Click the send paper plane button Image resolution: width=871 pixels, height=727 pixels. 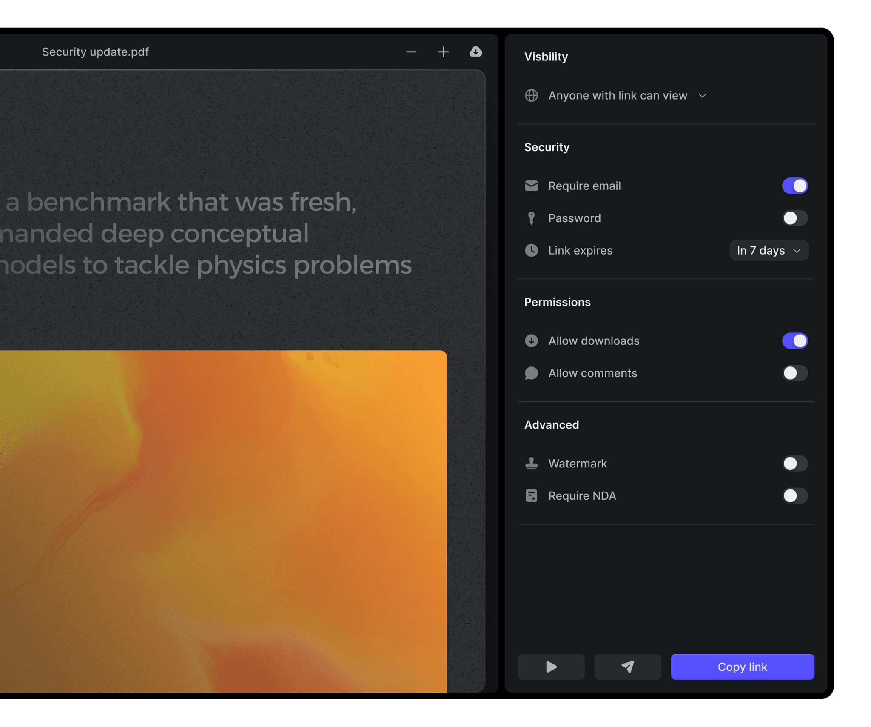click(x=627, y=667)
